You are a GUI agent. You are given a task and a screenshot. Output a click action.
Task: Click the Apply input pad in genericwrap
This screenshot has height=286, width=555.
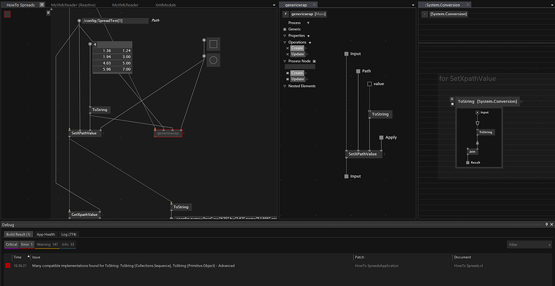[x=381, y=137]
